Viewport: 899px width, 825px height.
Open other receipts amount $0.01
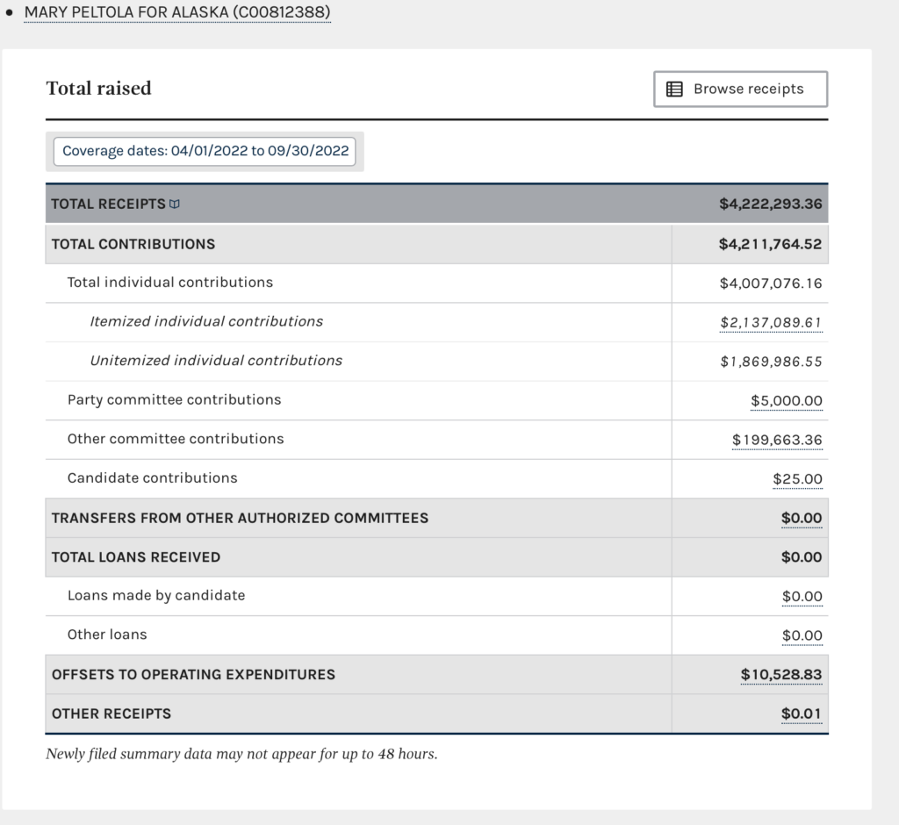(801, 714)
